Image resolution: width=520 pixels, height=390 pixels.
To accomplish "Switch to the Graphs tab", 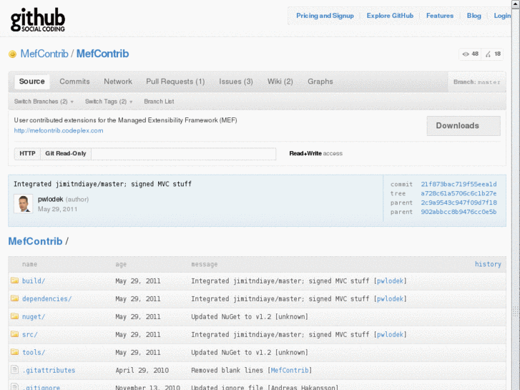I will 320,82.
